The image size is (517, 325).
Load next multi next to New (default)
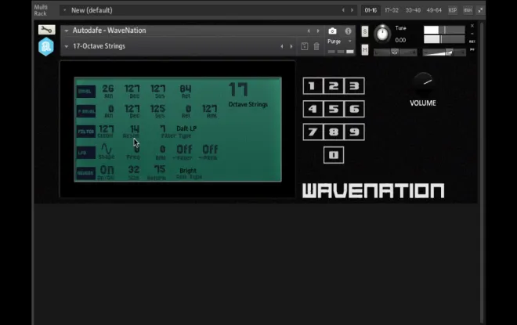[352, 10]
